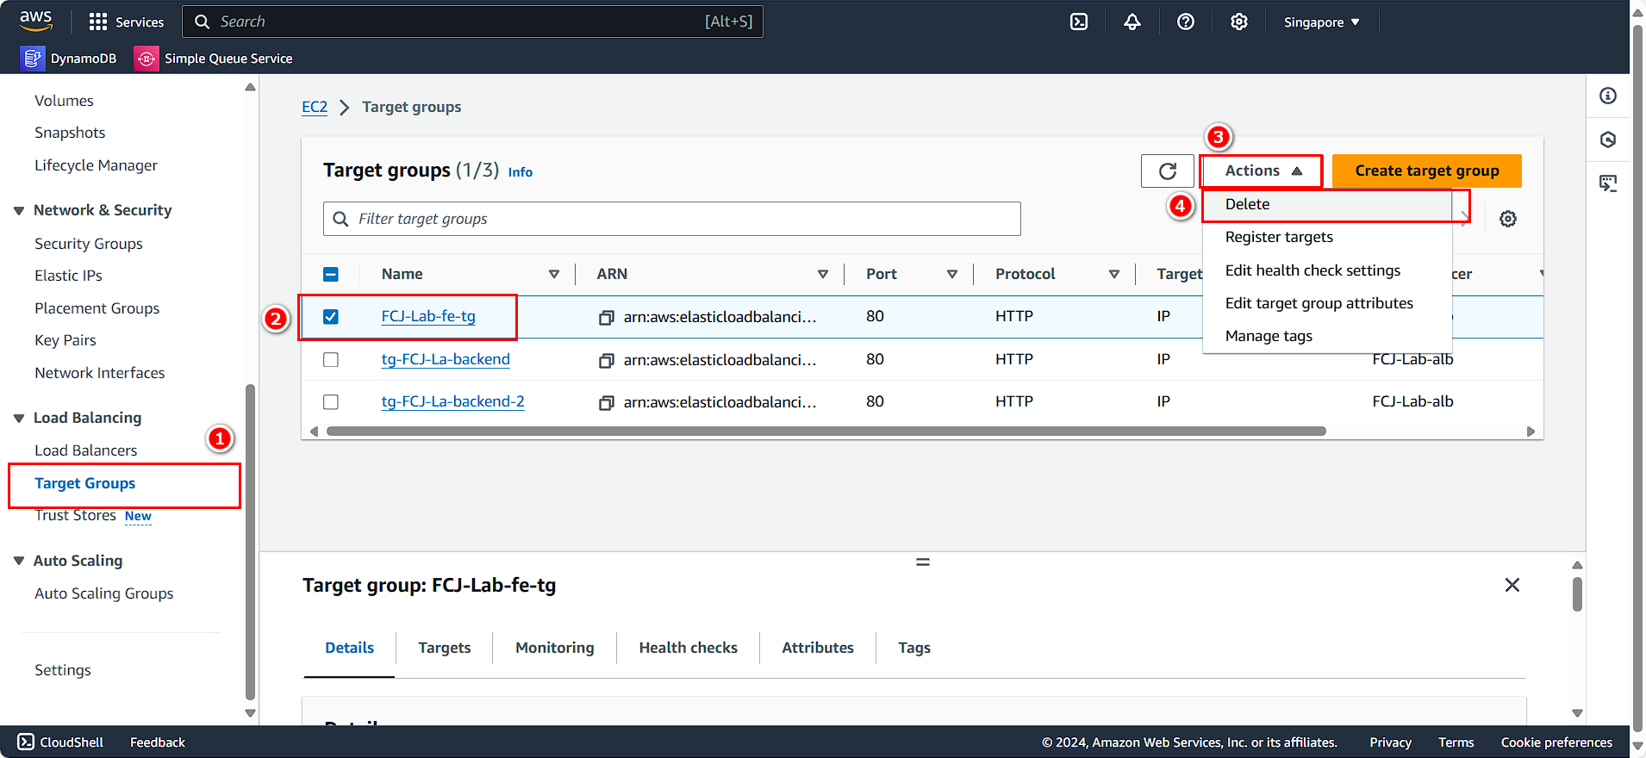Open the tg-FCJ-La-backend-2 link
1646x758 pixels.
(453, 401)
